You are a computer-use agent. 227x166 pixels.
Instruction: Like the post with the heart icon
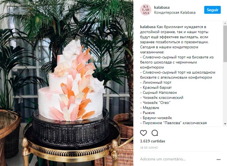coord(144,133)
